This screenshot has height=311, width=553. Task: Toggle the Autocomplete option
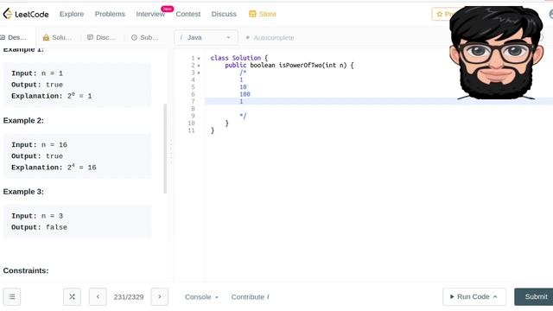coord(270,37)
